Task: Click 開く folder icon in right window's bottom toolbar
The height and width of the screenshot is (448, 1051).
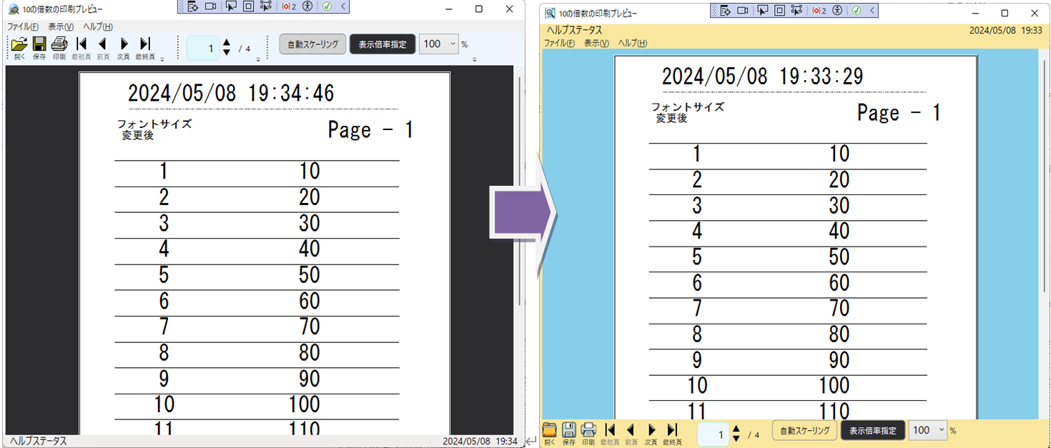Action: coord(549,430)
